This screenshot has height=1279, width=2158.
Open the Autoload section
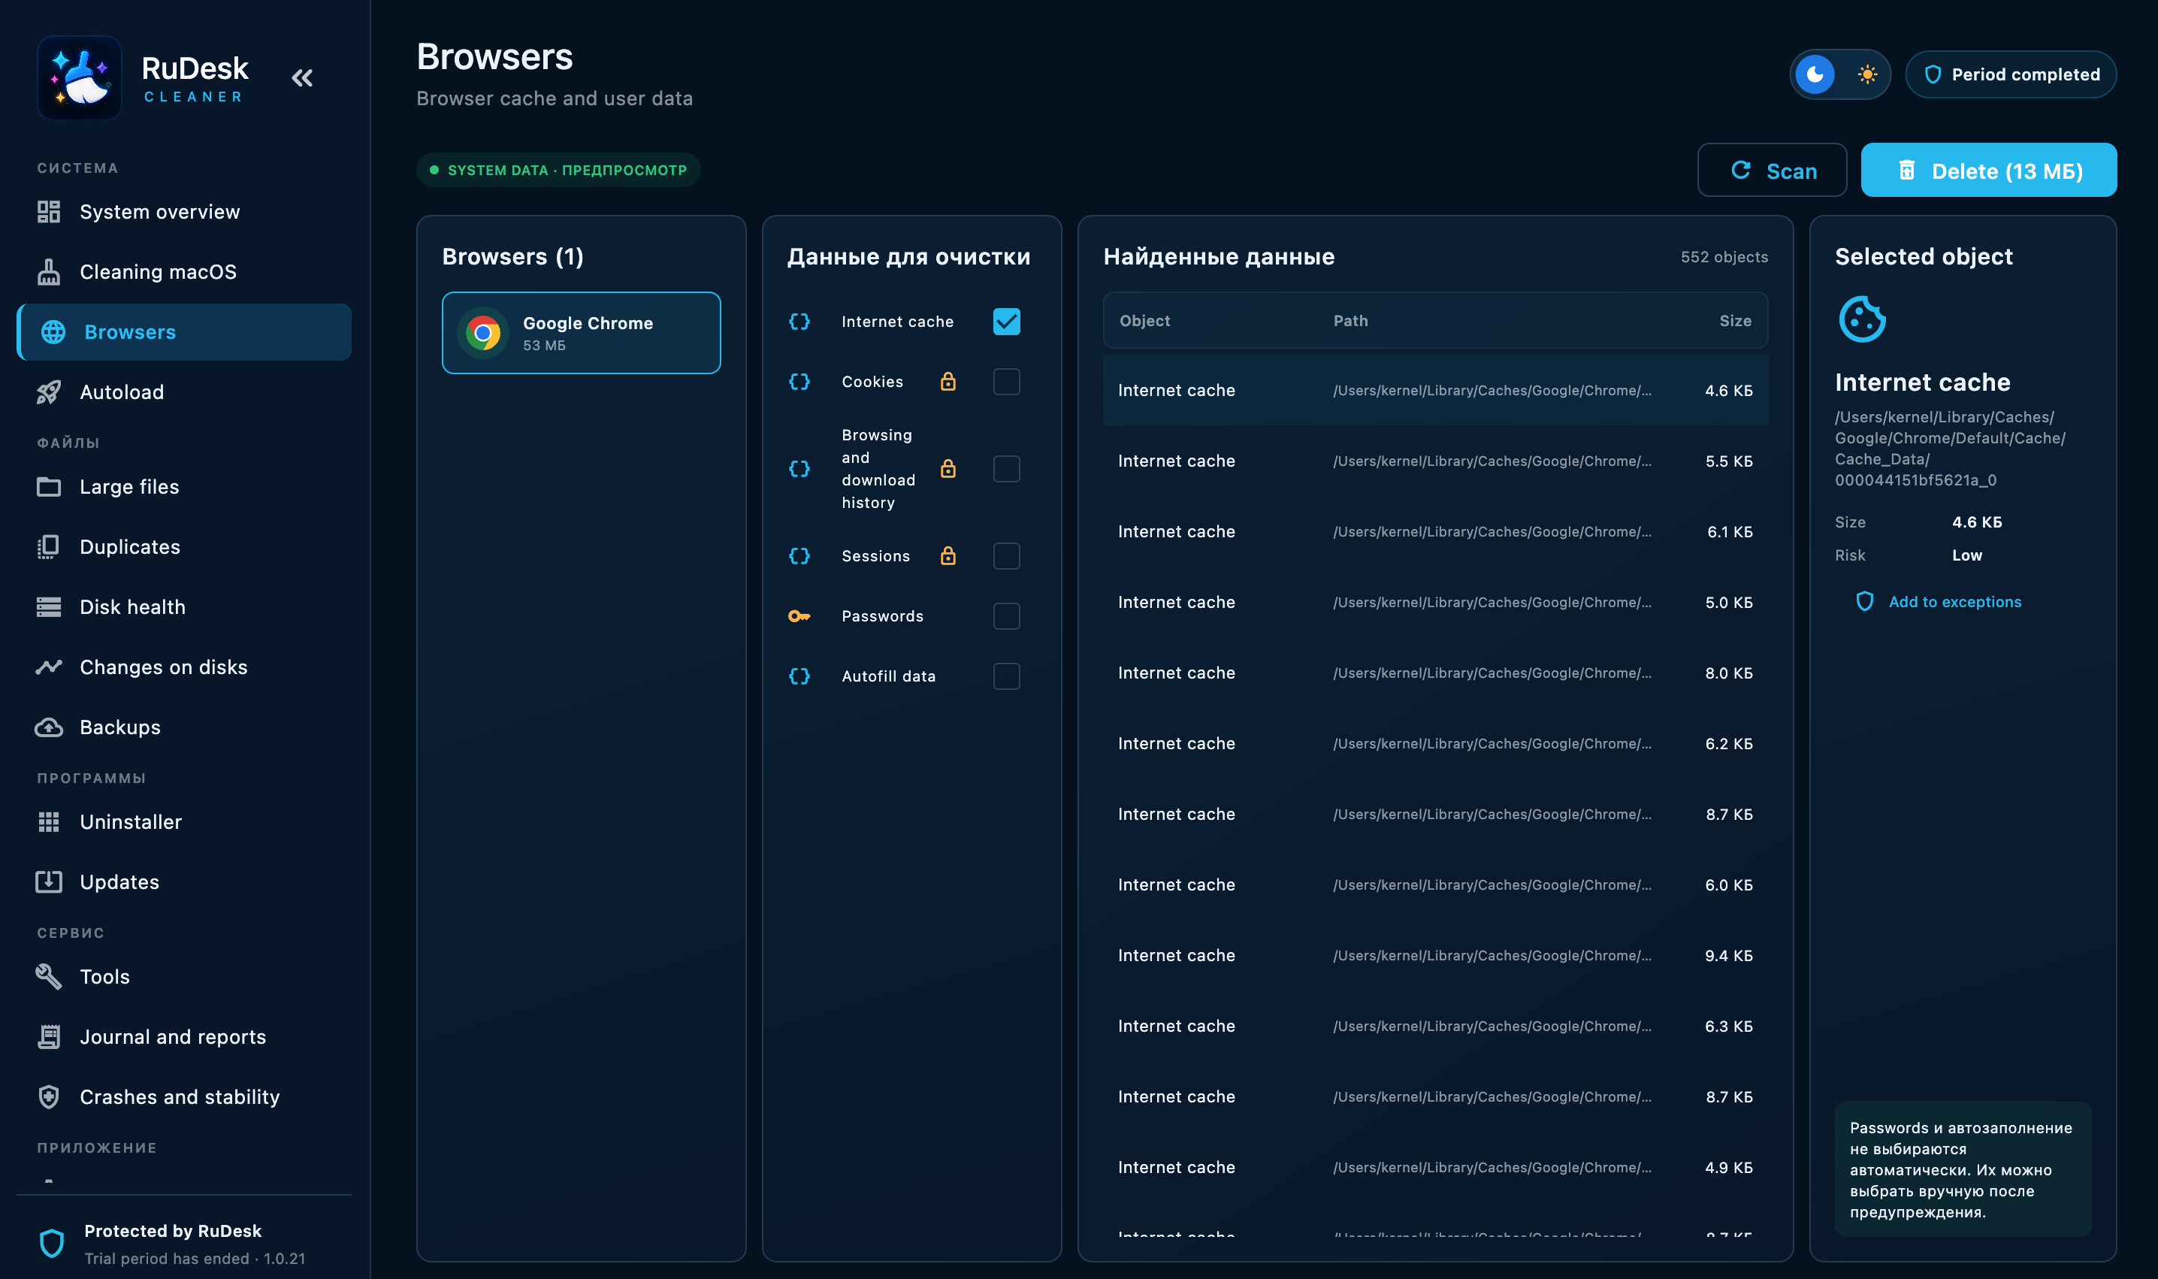tap(183, 392)
